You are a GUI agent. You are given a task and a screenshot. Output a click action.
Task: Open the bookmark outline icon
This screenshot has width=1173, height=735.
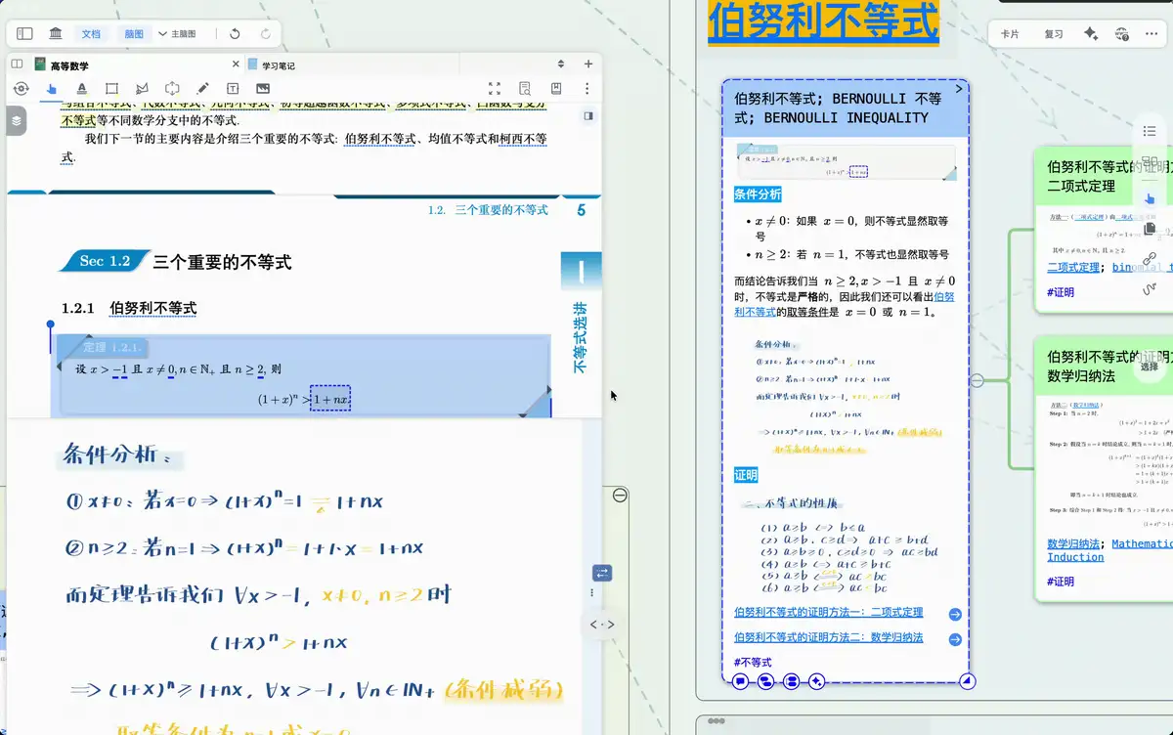(x=556, y=89)
